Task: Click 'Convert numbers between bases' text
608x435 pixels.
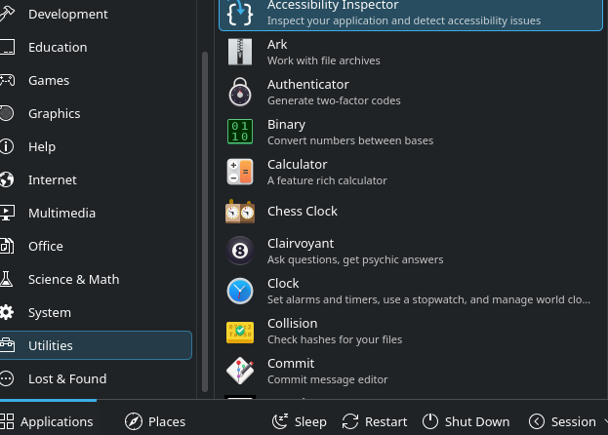Action: (350, 140)
